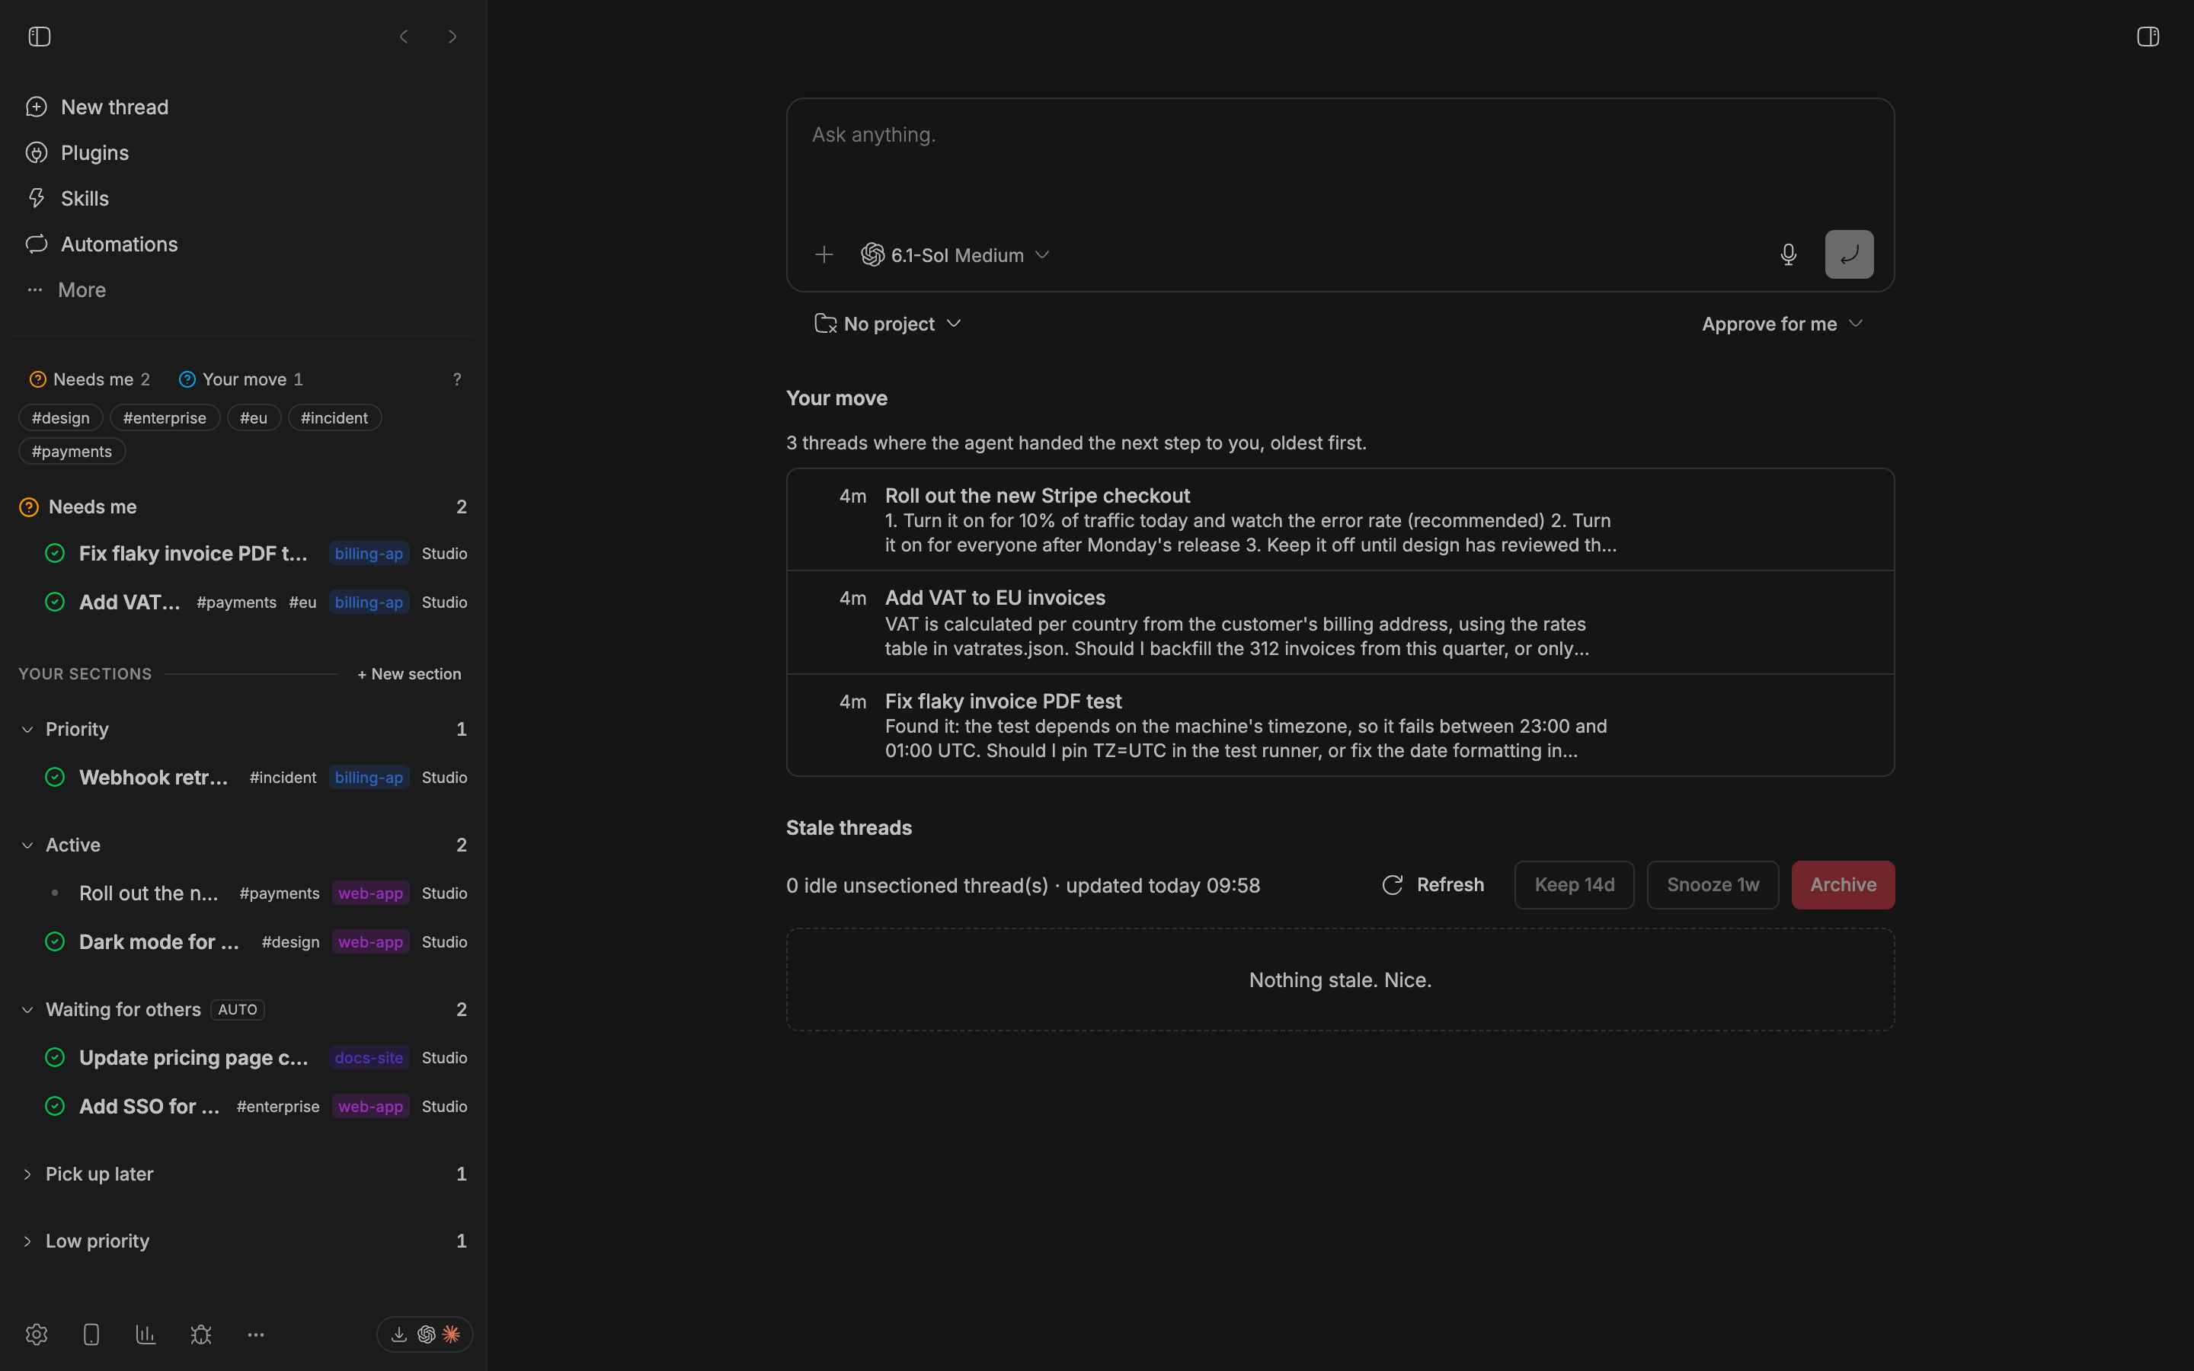The image size is (2194, 1371).
Task: Add an attachment with the plus icon
Action: point(824,255)
